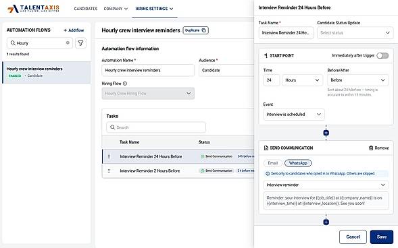Click the ENABLED status badge
Viewport: 398px width, 248px height.
[15, 75]
